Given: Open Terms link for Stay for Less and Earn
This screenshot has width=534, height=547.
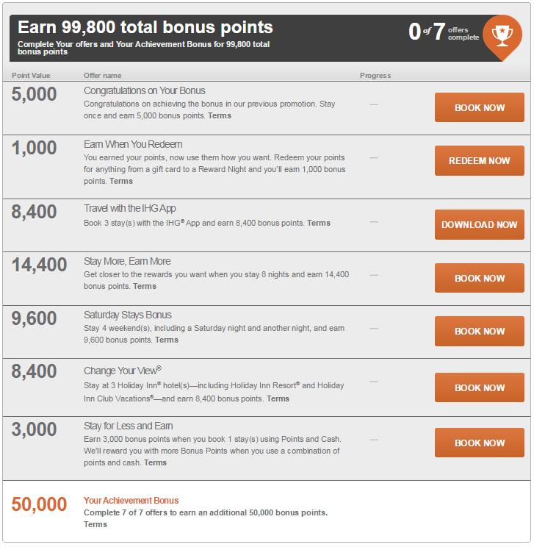Looking at the screenshot, I should tap(155, 463).
